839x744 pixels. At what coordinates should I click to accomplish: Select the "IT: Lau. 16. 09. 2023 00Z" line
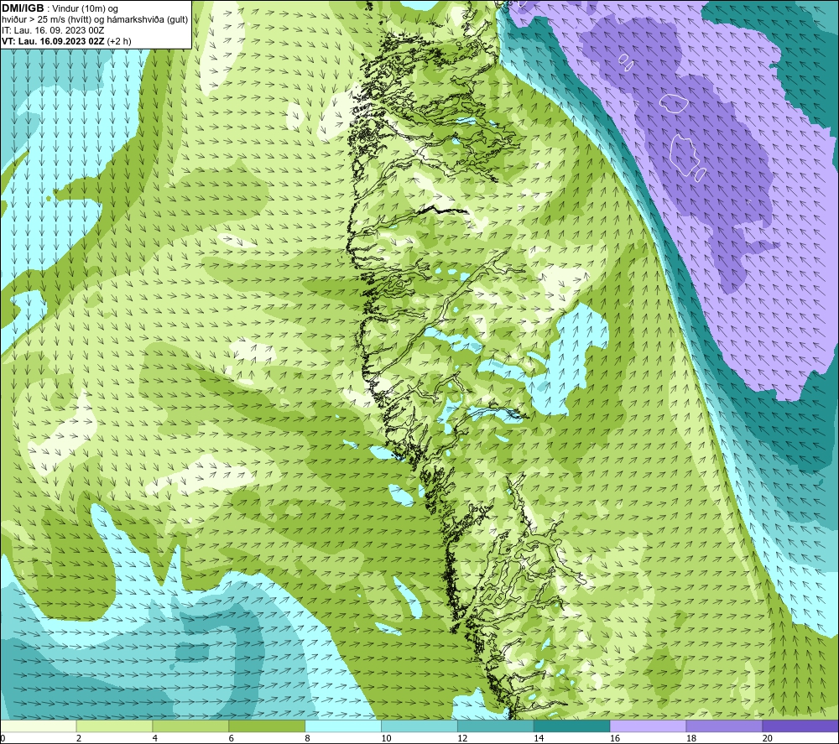tap(53, 30)
